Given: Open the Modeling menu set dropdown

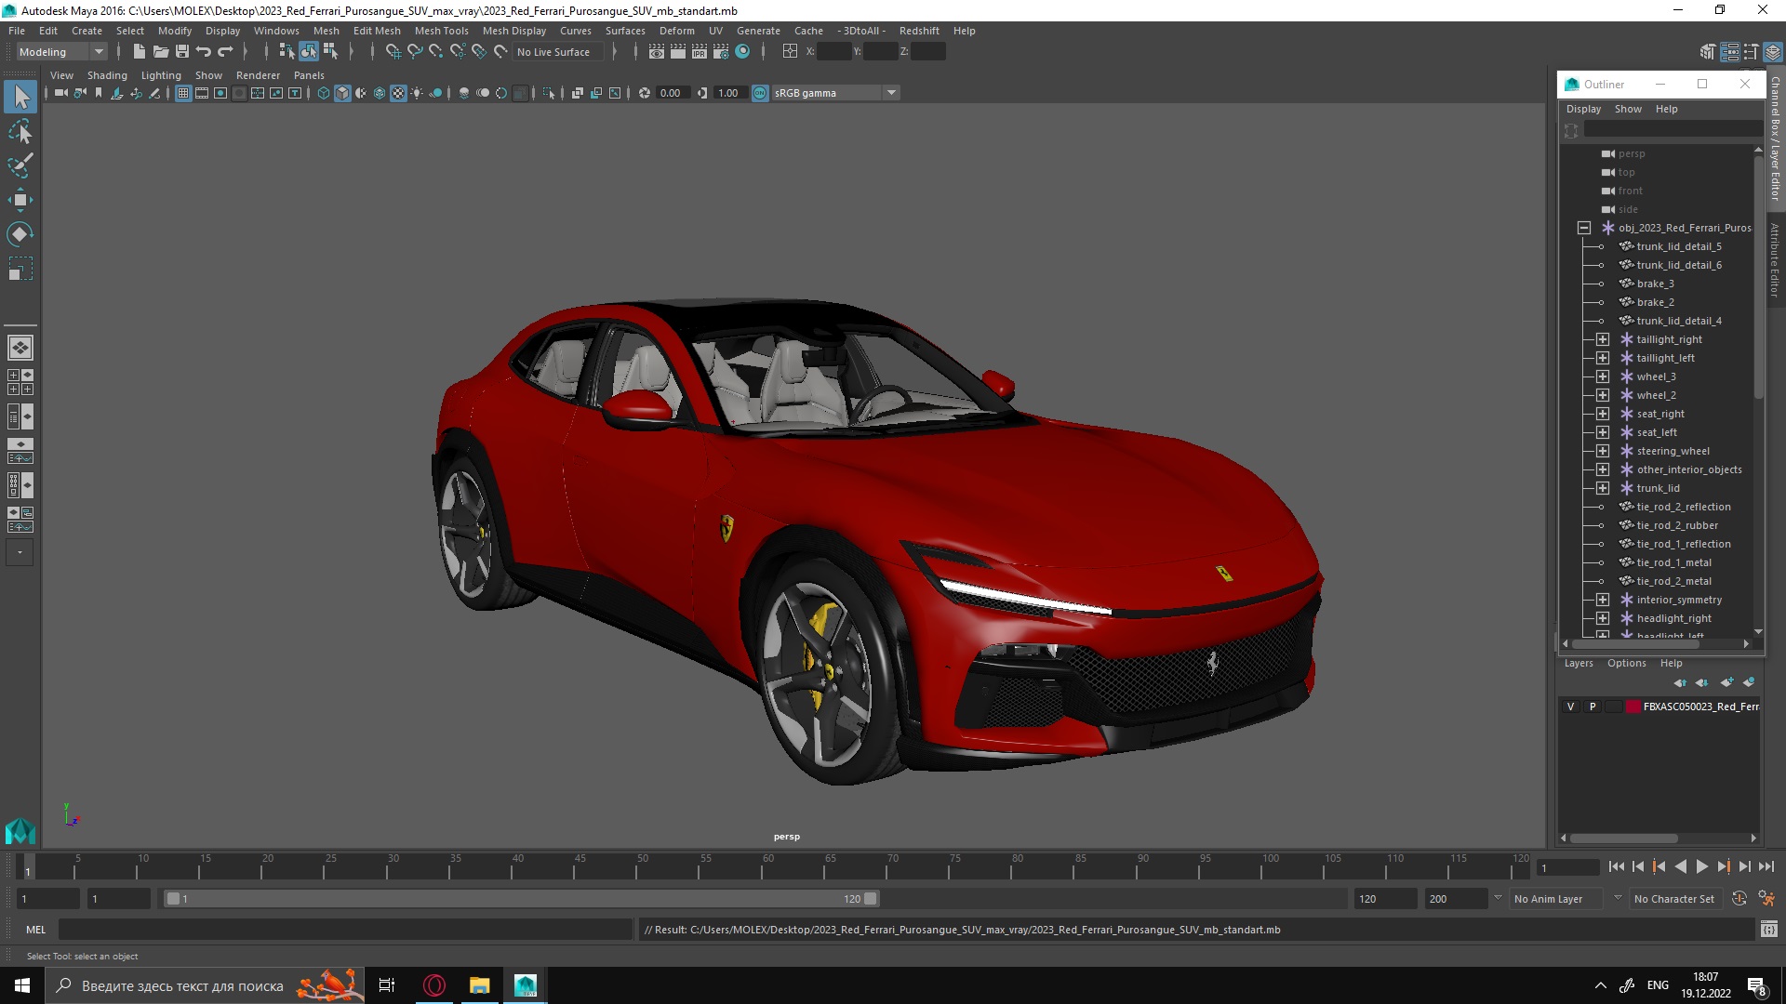Looking at the screenshot, I should click(x=62, y=52).
